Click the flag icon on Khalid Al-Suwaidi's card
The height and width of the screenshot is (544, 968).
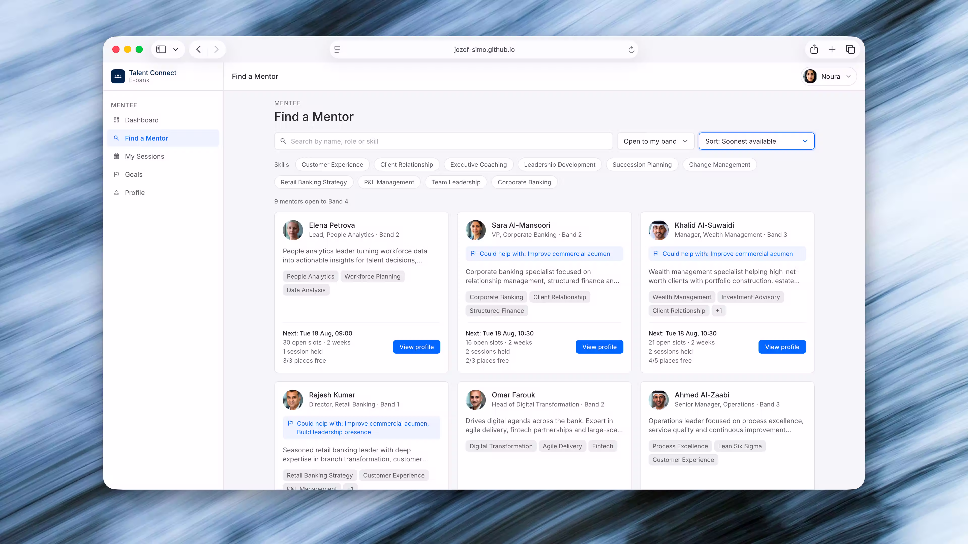pyautogui.click(x=656, y=253)
